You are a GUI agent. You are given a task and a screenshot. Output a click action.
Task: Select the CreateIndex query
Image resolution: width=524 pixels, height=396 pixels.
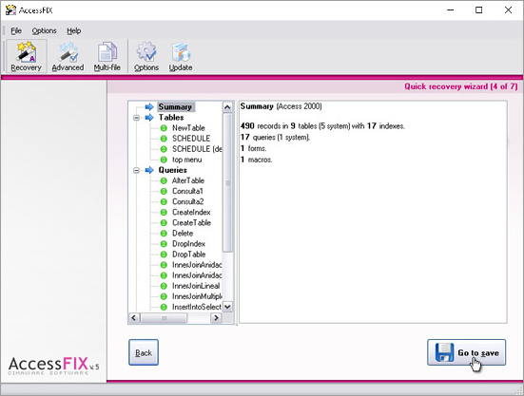pos(191,212)
